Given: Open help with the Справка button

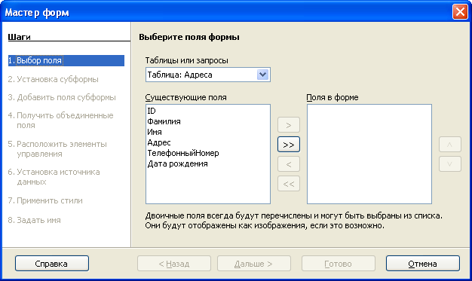Looking at the screenshot, I should (52, 264).
